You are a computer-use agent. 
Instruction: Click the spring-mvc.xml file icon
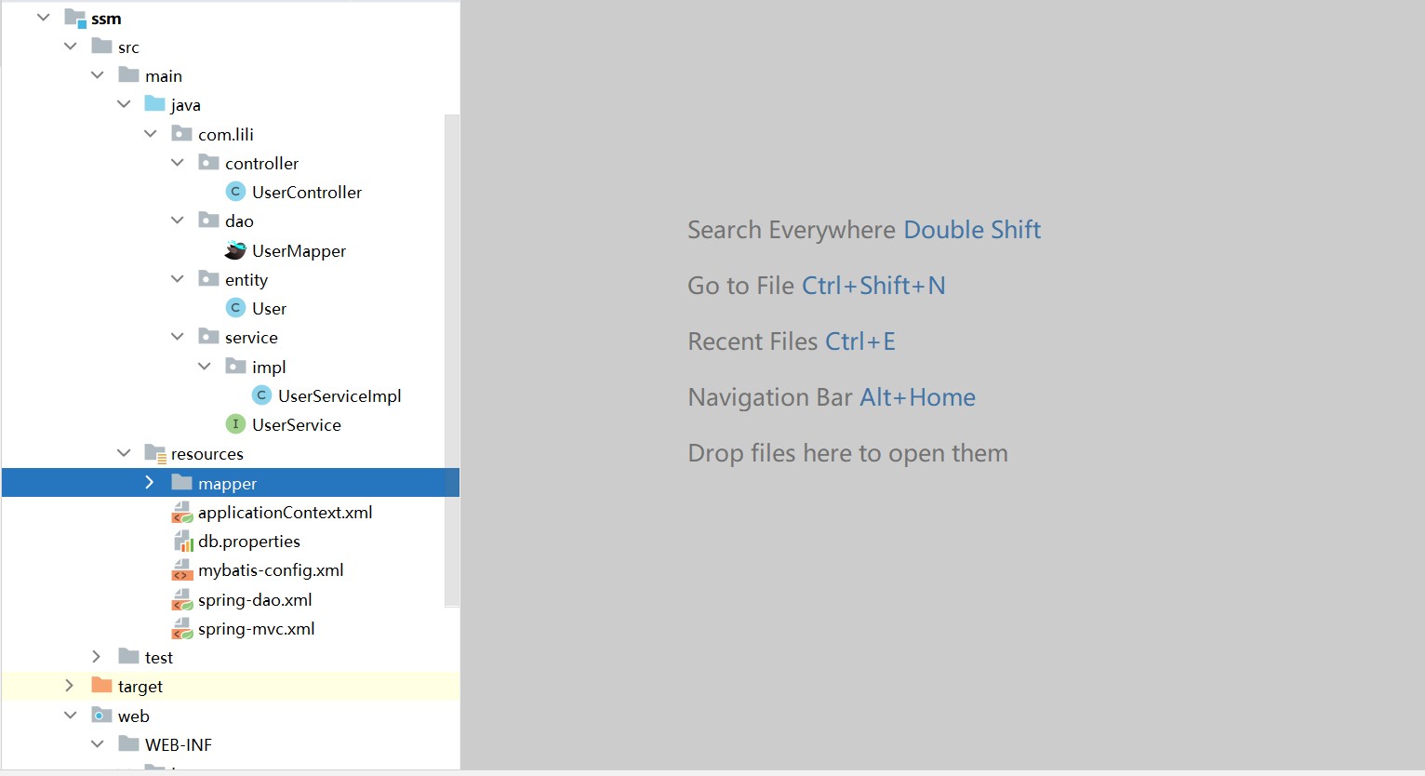pyautogui.click(x=182, y=629)
